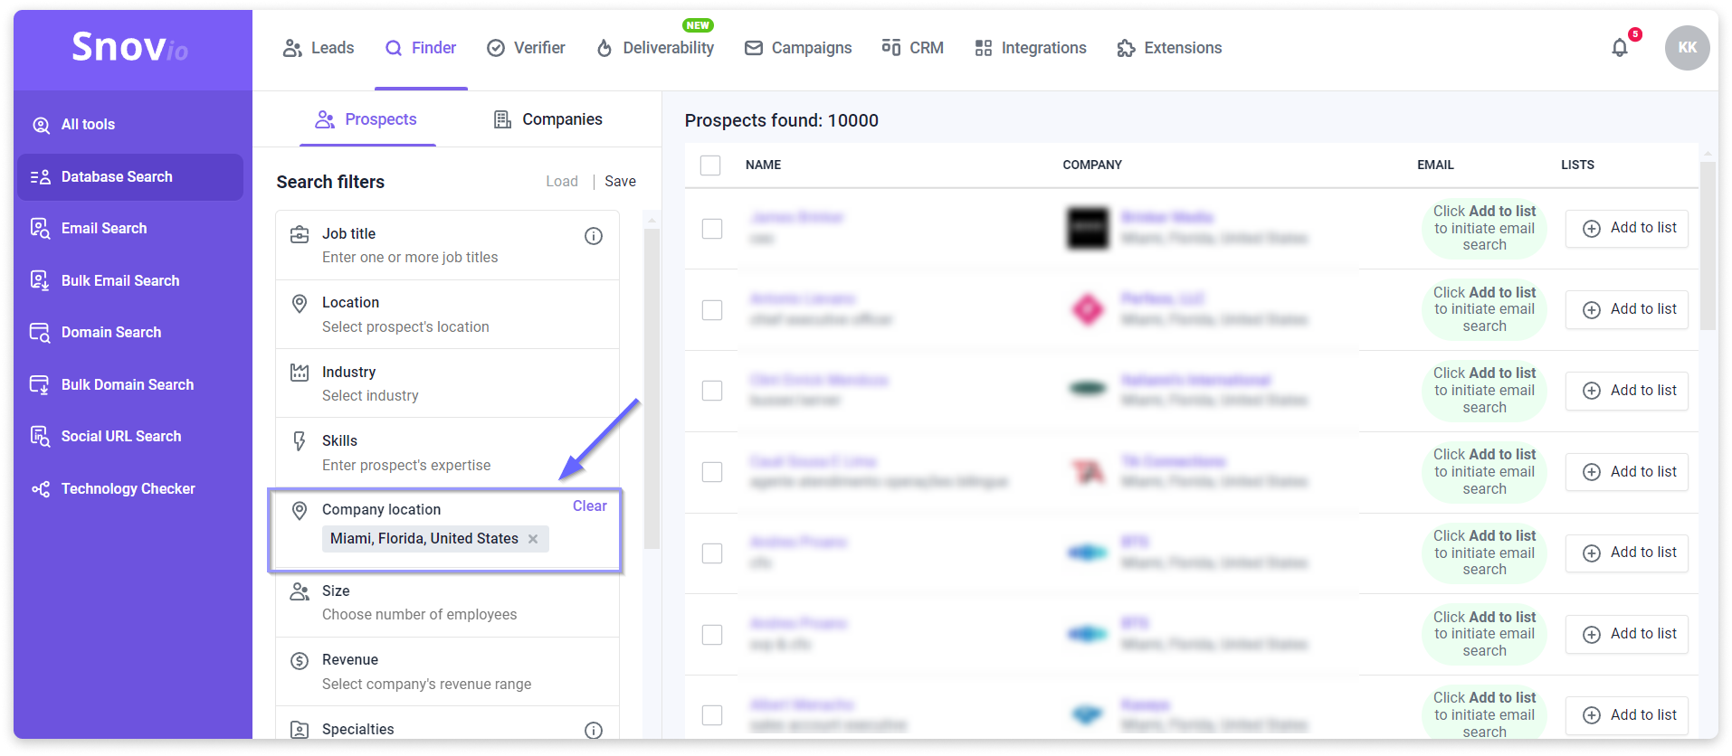This screenshot has width=1732, height=756.
Task: Open the KK user avatar menu
Action: pos(1687,48)
